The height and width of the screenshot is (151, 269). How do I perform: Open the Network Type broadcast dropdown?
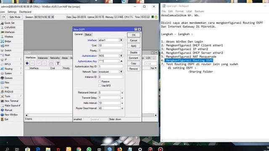click(121, 72)
